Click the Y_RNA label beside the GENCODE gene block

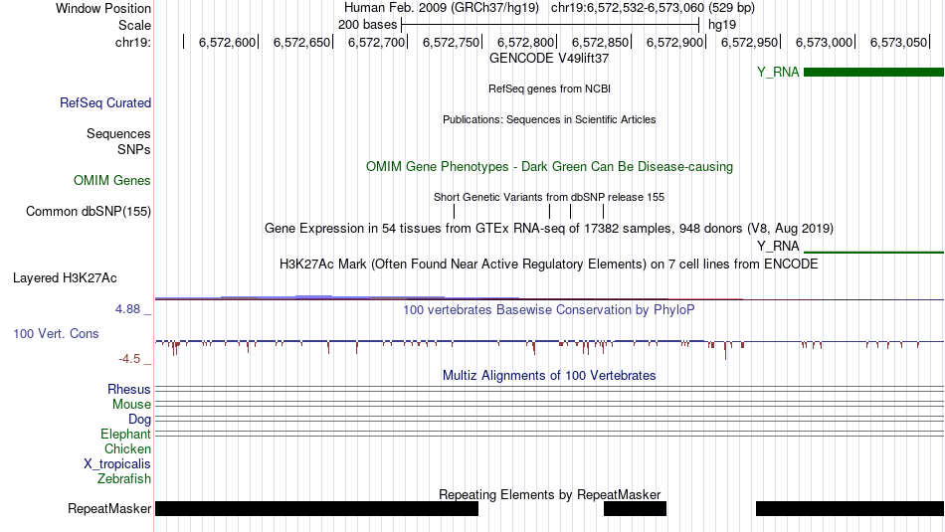pyautogui.click(x=778, y=73)
